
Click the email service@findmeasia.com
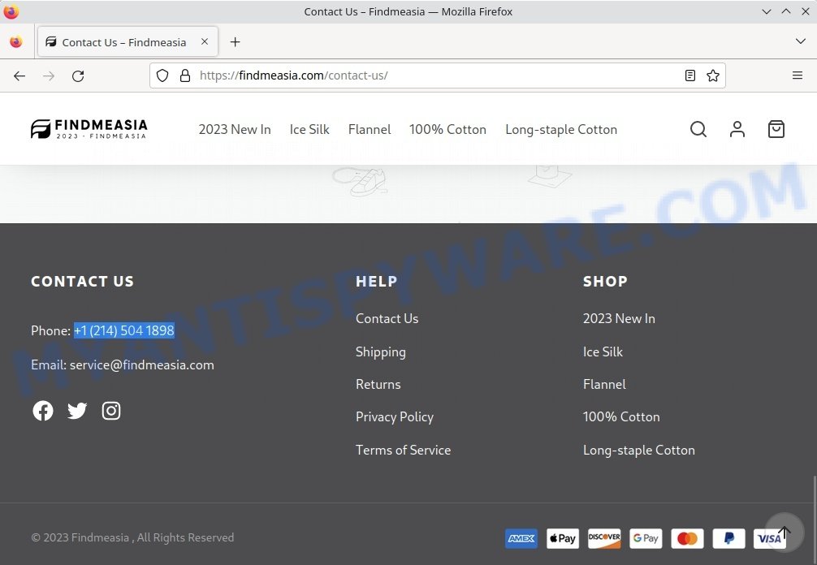(142, 365)
